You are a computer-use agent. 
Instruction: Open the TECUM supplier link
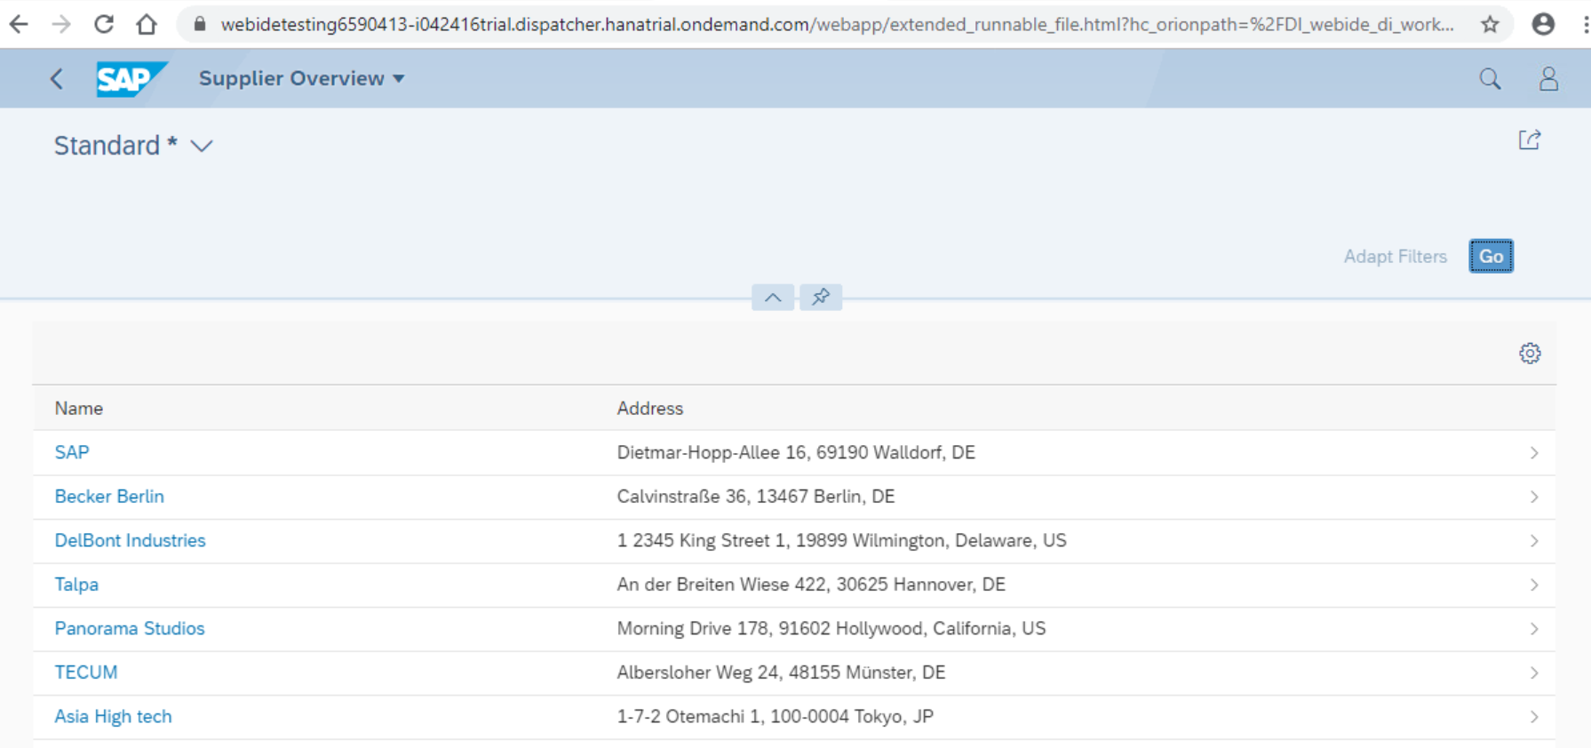pos(86,672)
